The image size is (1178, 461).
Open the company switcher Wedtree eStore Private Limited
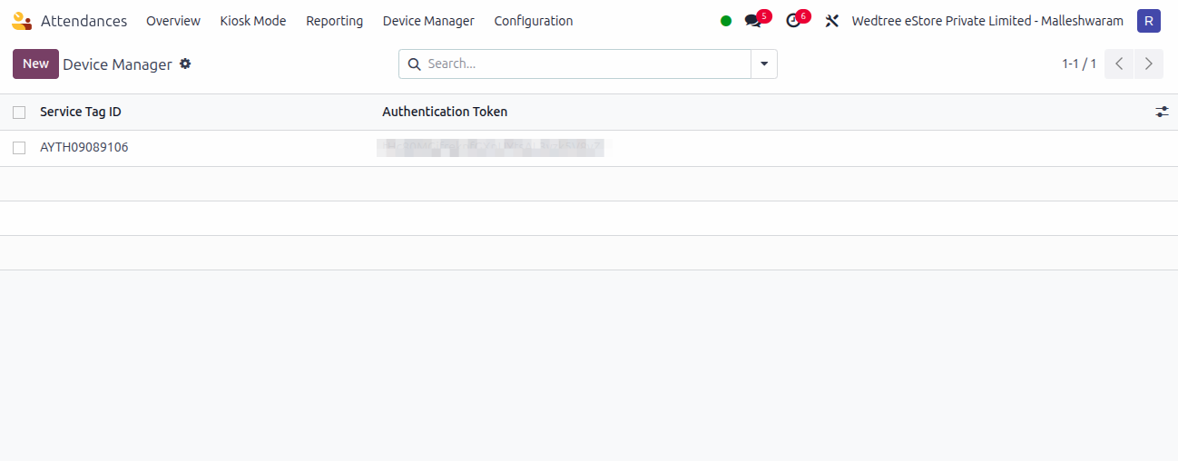click(987, 21)
